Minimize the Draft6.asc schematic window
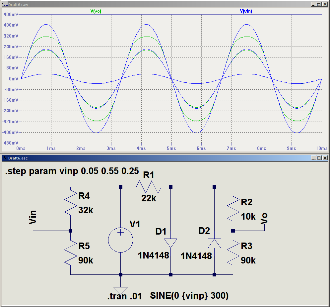This screenshot has height=307, width=330. (x=314, y=158)
